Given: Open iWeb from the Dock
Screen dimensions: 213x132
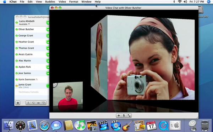Looking at the screenshot, I should [x=139, y=126].
